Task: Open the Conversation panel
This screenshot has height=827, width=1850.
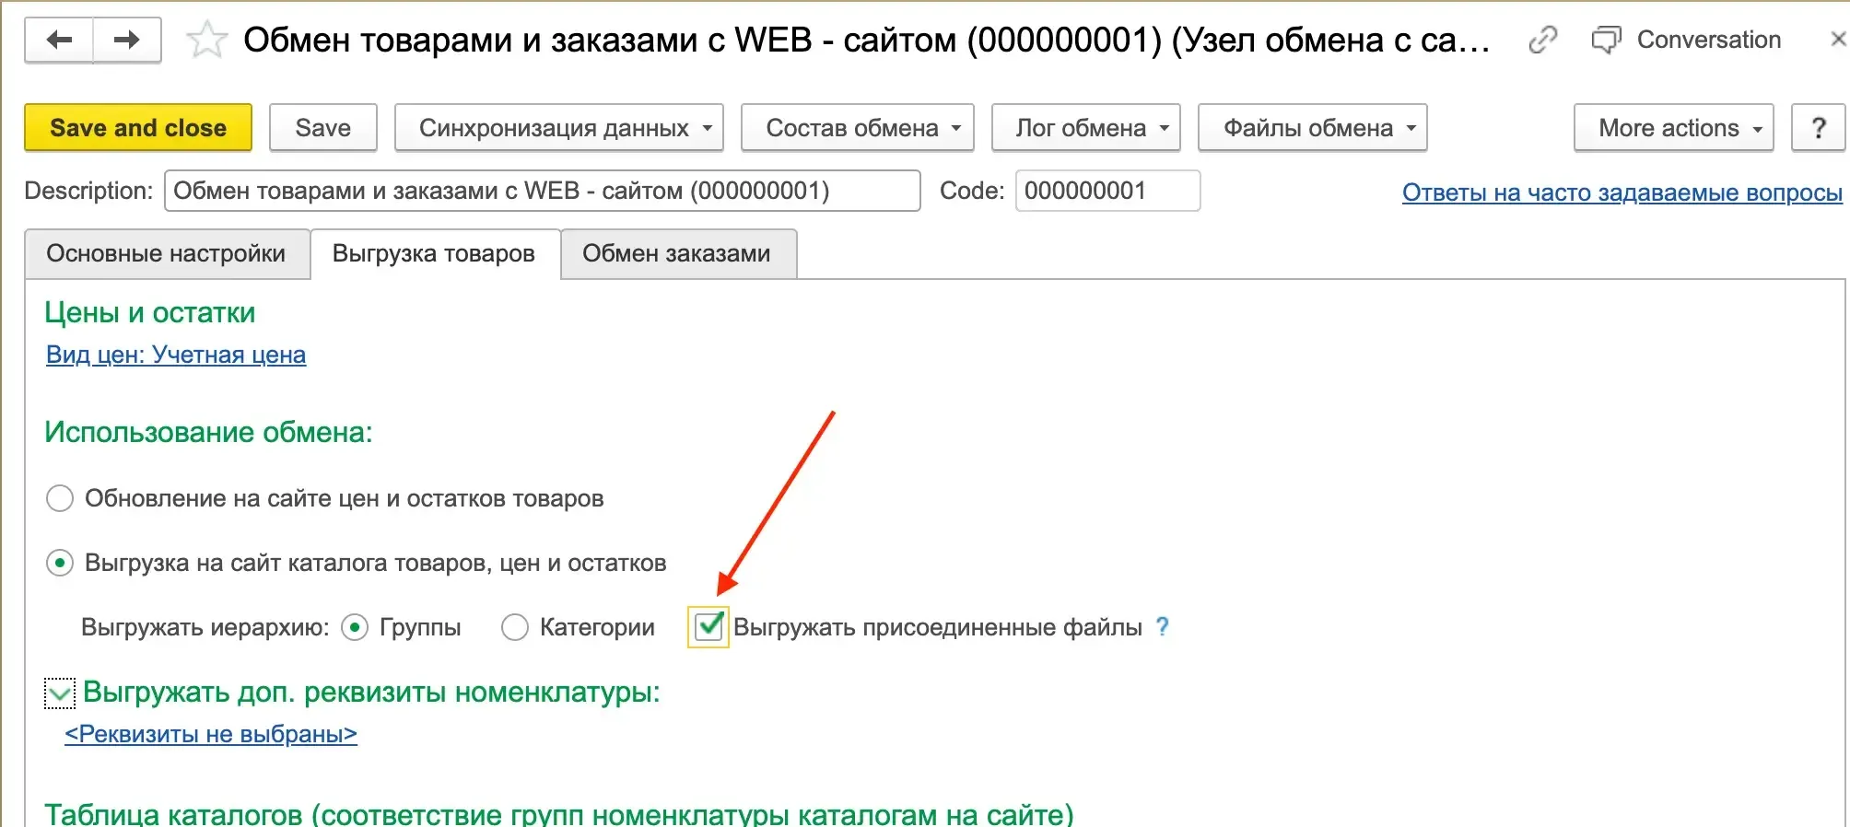Action: (1686, 40)
